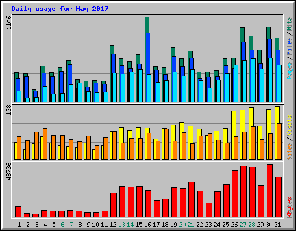Click the cyan Pages bar for day 28
The height and width of the screenshot is (231, 296).
253,80
